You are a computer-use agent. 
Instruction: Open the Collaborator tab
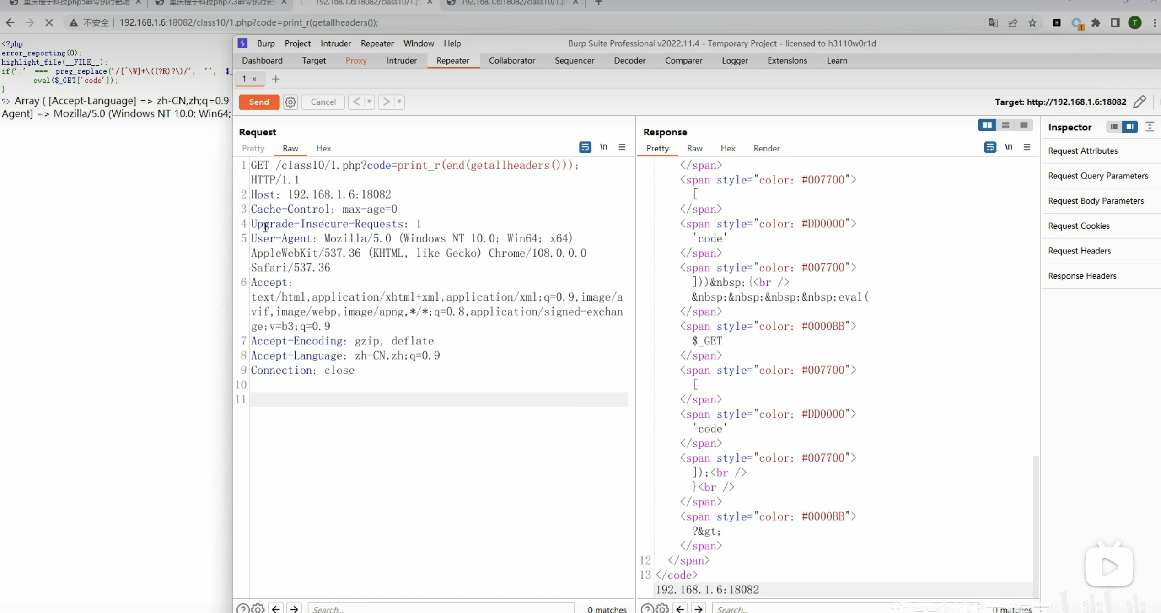(x=511, y=60)
